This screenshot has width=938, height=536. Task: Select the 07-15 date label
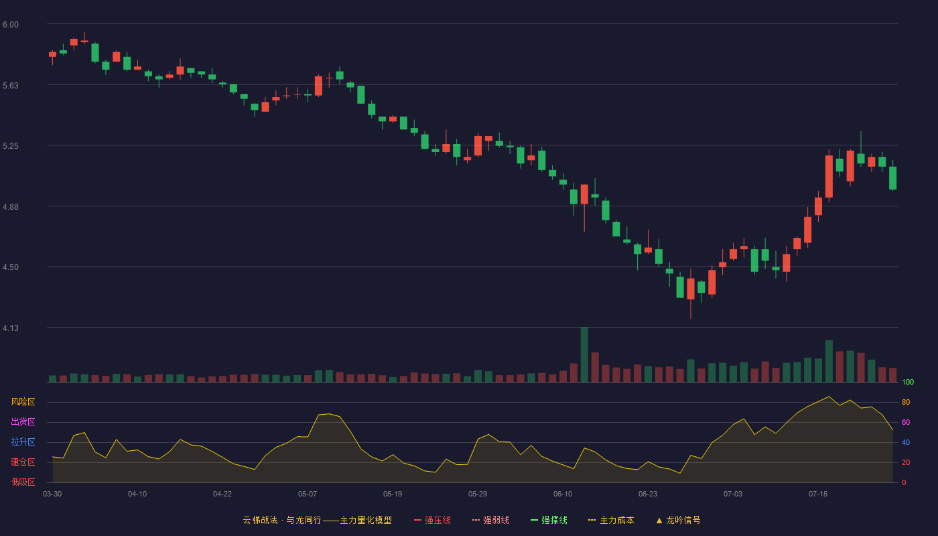pos(818,494)
